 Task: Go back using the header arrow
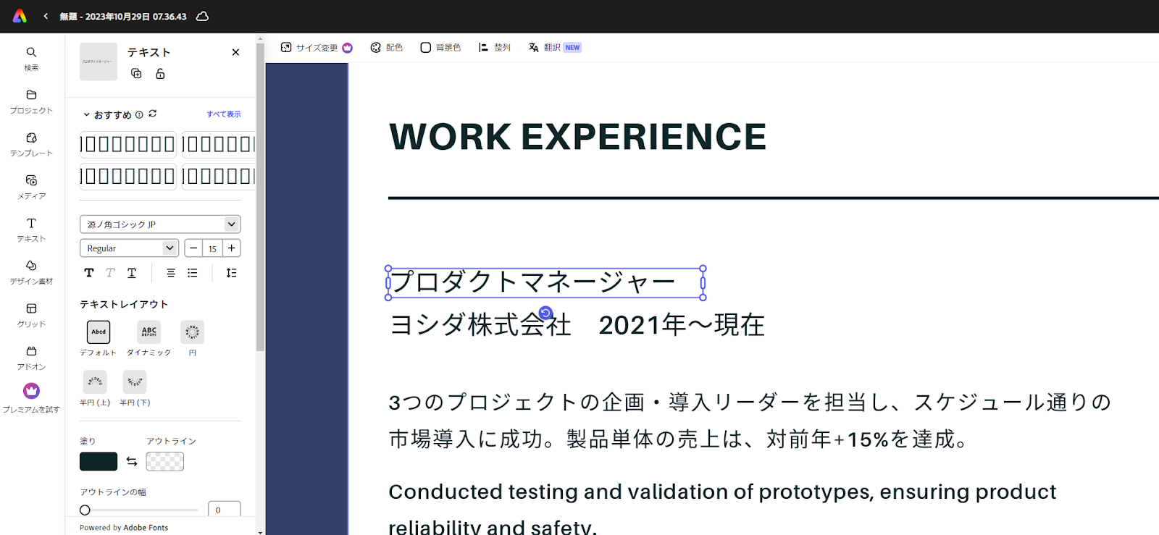click(46, 16)
